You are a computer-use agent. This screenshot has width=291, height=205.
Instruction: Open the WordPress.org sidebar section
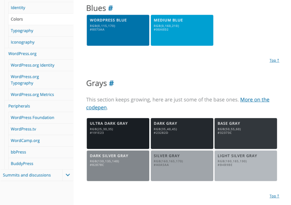click(22, 54)
